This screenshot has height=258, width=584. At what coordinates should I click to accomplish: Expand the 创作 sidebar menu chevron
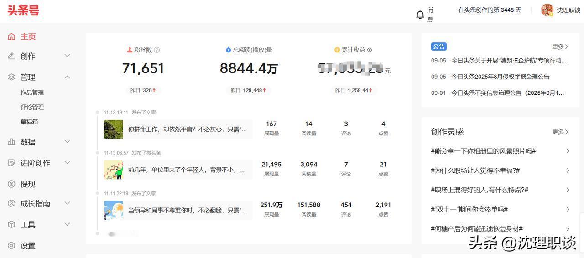pos(67,56)
